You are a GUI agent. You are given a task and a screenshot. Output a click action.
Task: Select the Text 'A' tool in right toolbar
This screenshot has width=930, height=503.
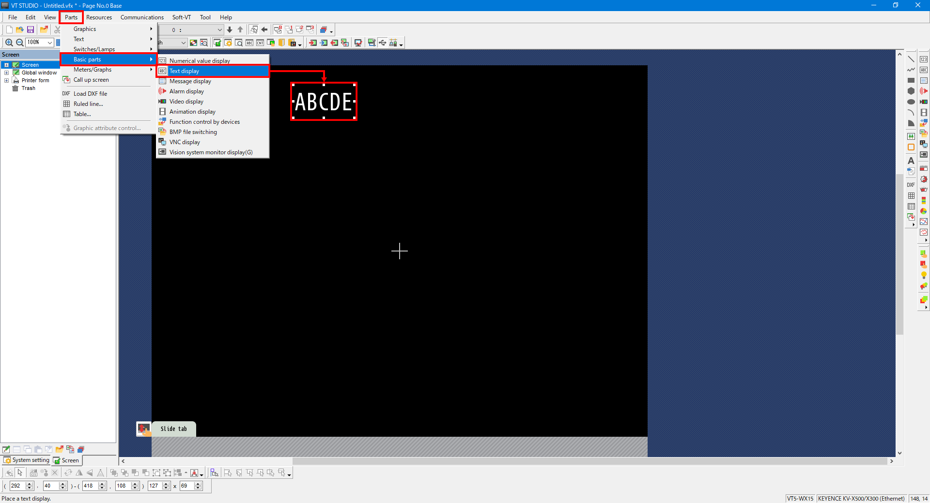pyautogui.click(x=911, y=161)
